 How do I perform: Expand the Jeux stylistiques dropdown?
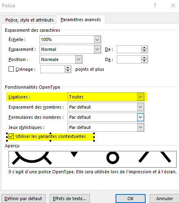pyautogui.click(x=140, y=127)
